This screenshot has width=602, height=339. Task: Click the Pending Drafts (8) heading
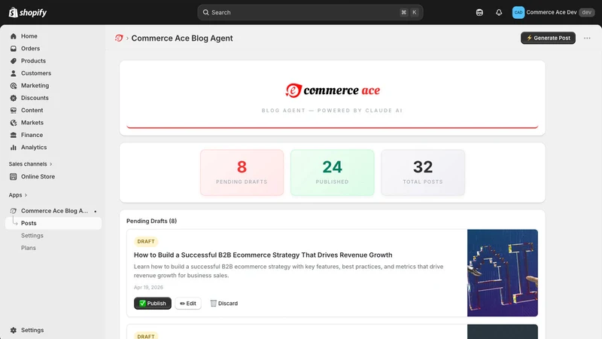152,221
